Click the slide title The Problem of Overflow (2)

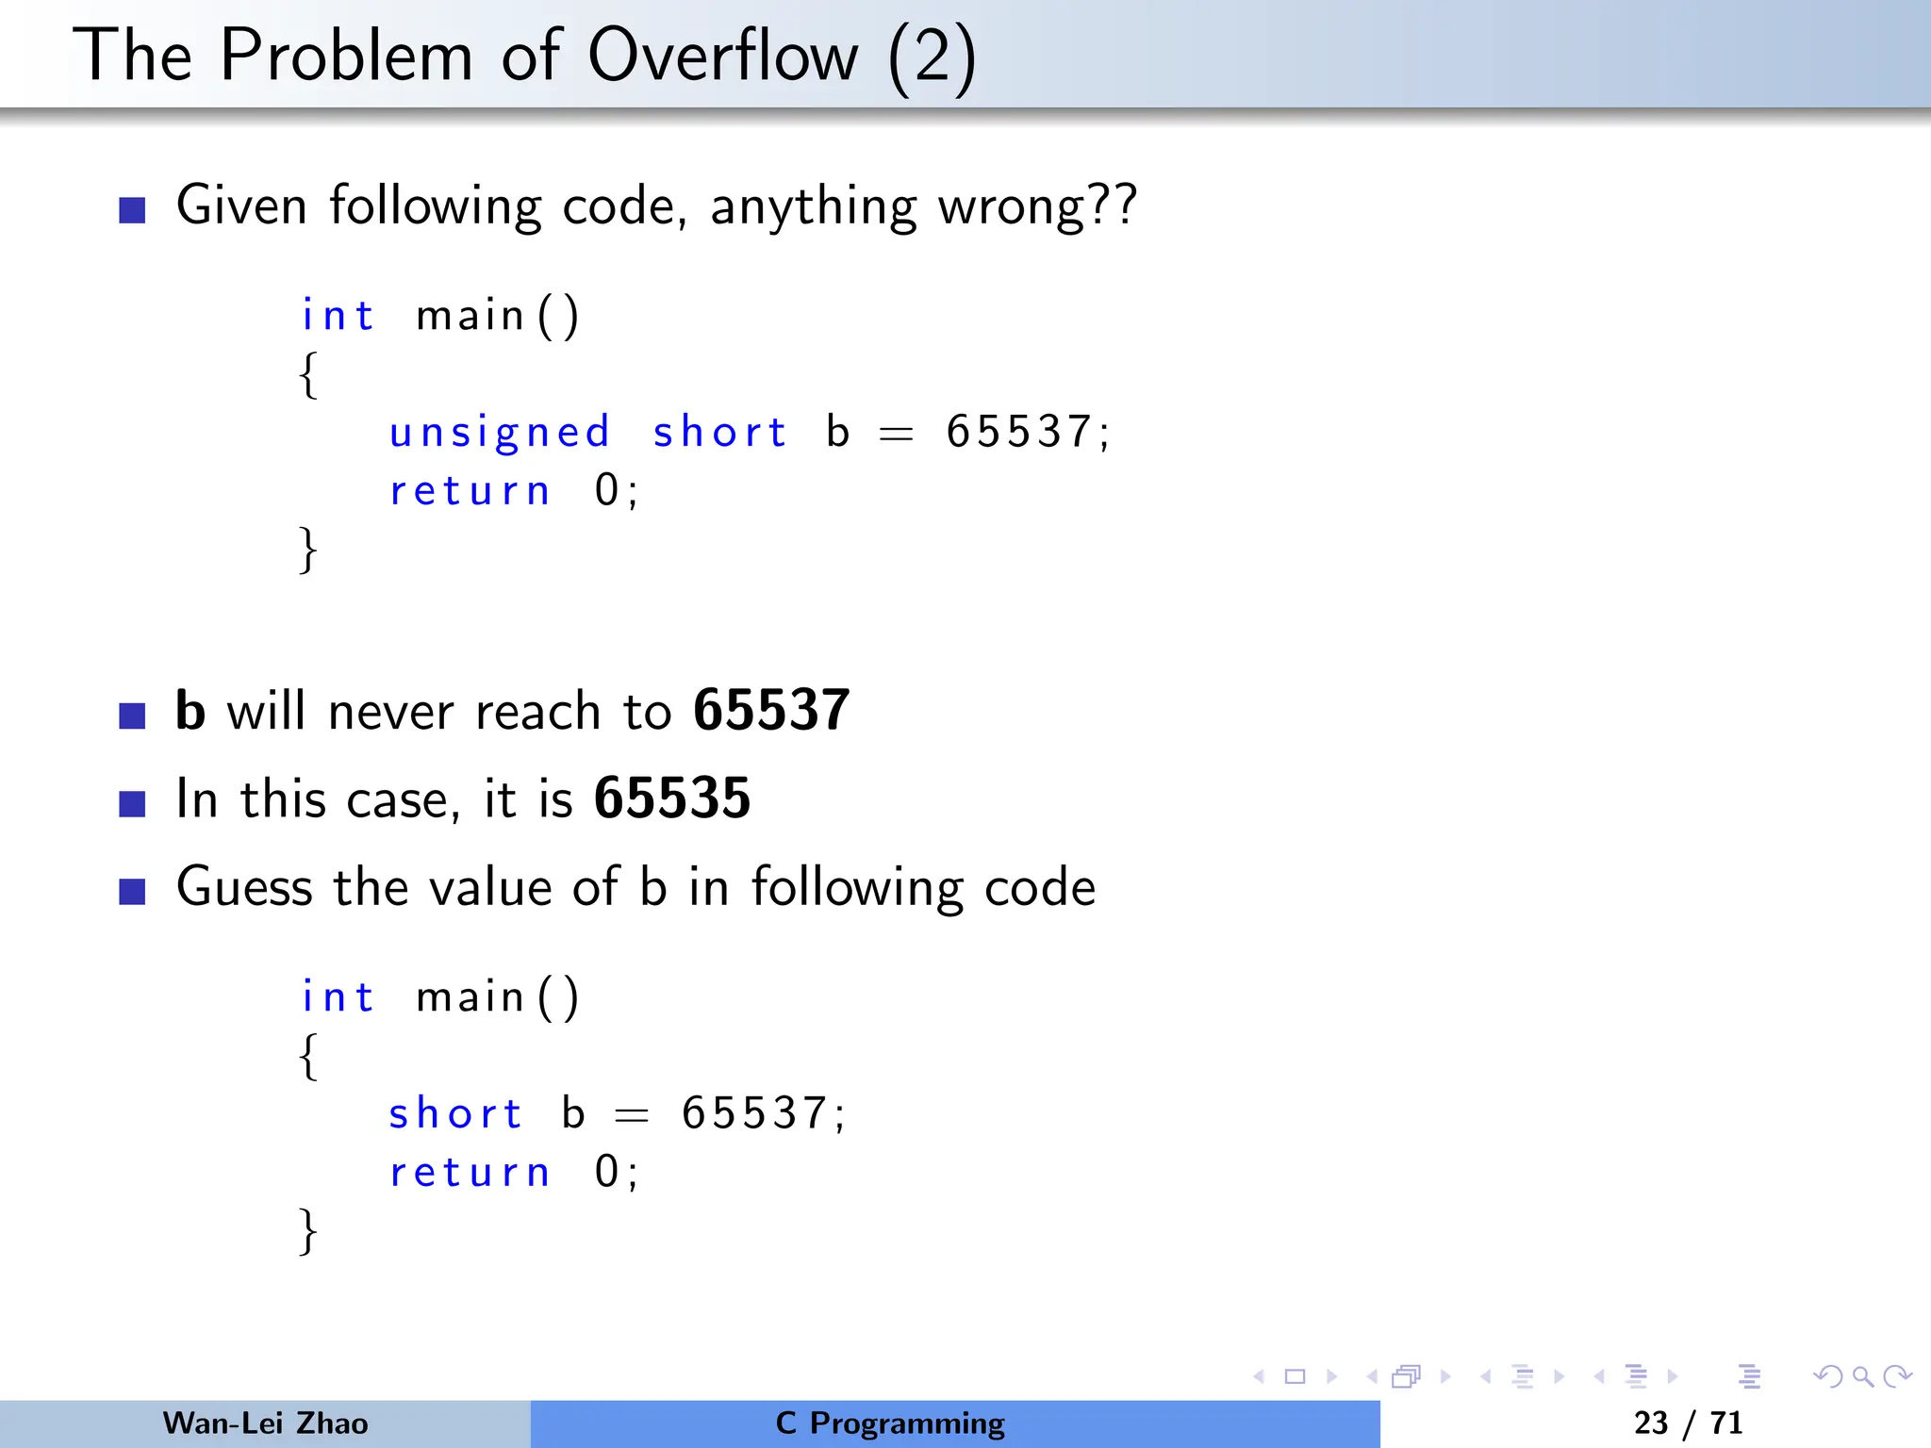[x=524, y=57]
